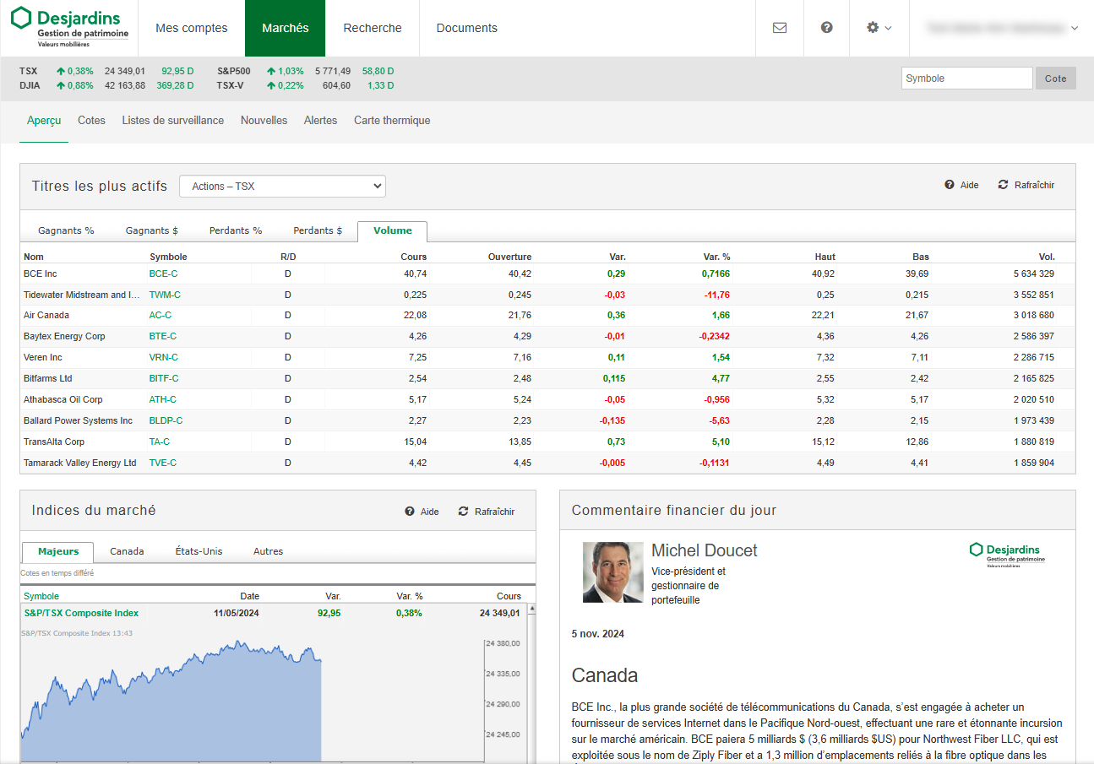
Task: Click the Desjardins logo in header
Action: (x=69, y=28)
